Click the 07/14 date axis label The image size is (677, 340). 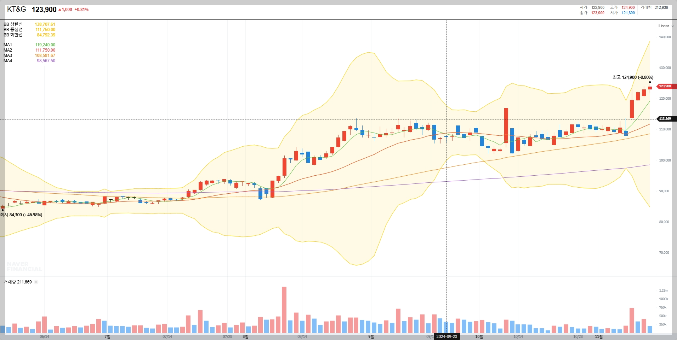pyautogui.click(x=167, y=337)
